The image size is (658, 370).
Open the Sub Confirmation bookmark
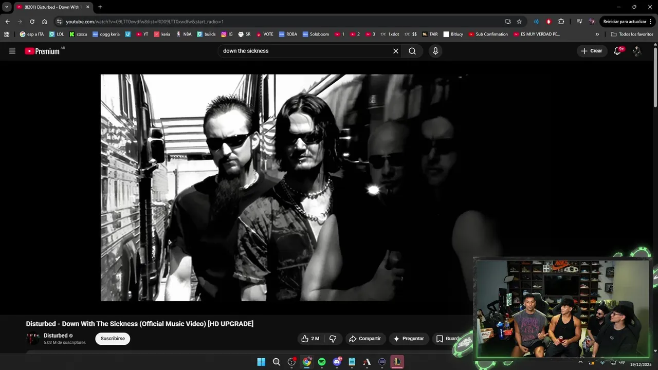pos(488,34)
